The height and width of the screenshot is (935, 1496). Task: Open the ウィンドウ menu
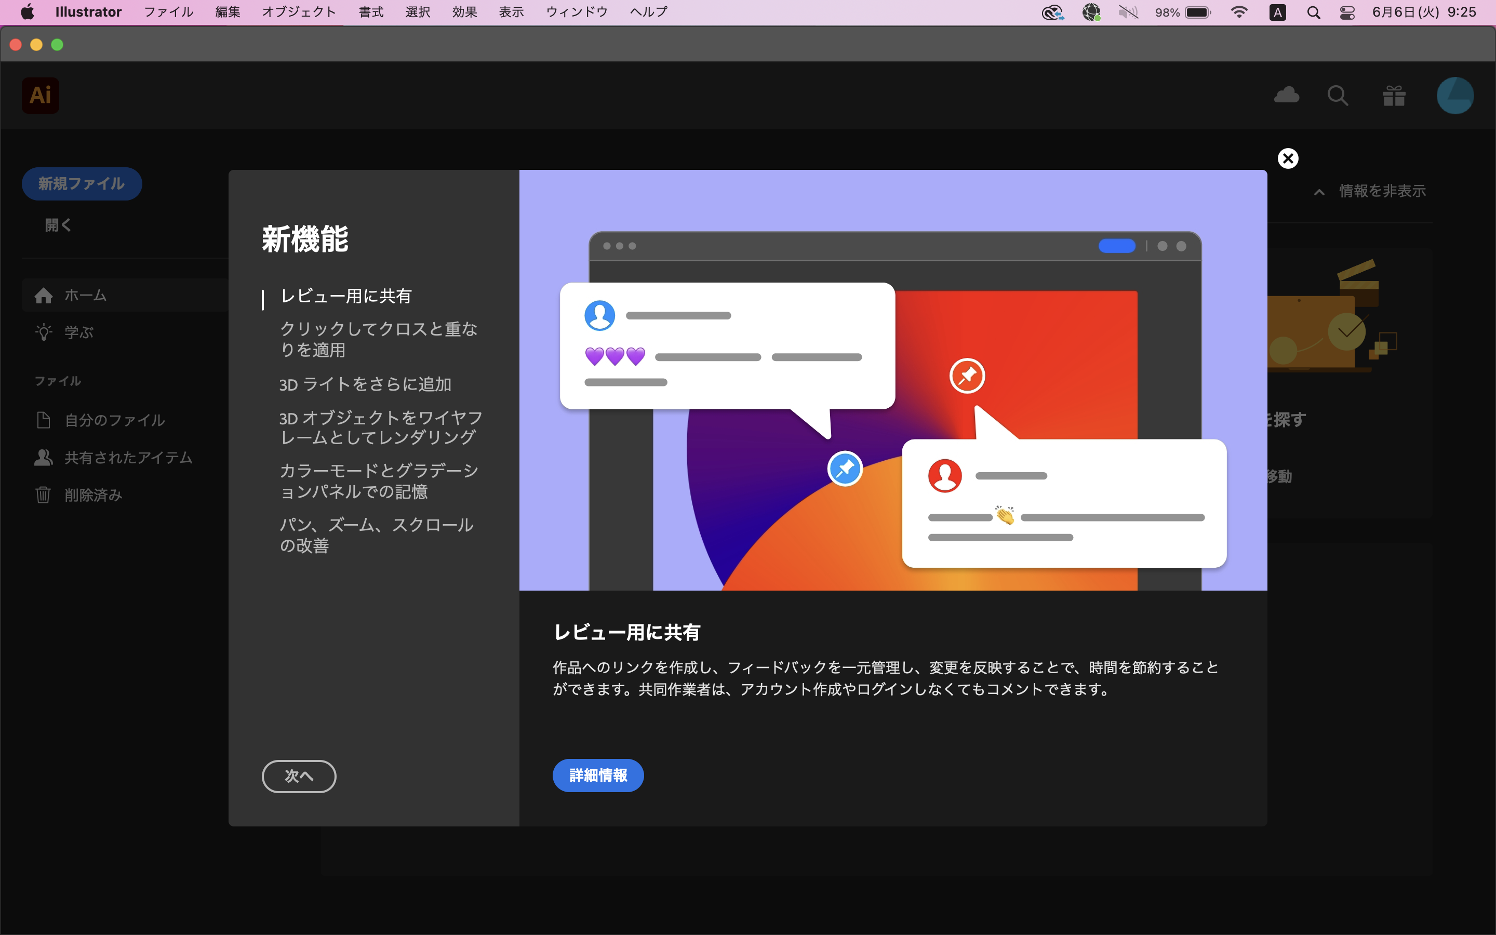pos(576,12)
